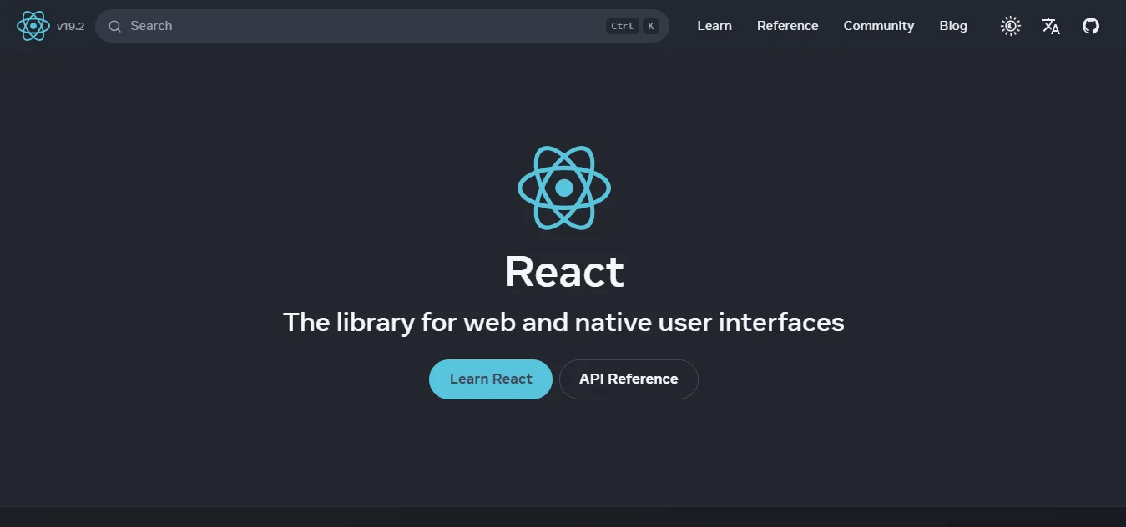Focus the Search input field
1126x527 pixels.
tap(334, 26)
